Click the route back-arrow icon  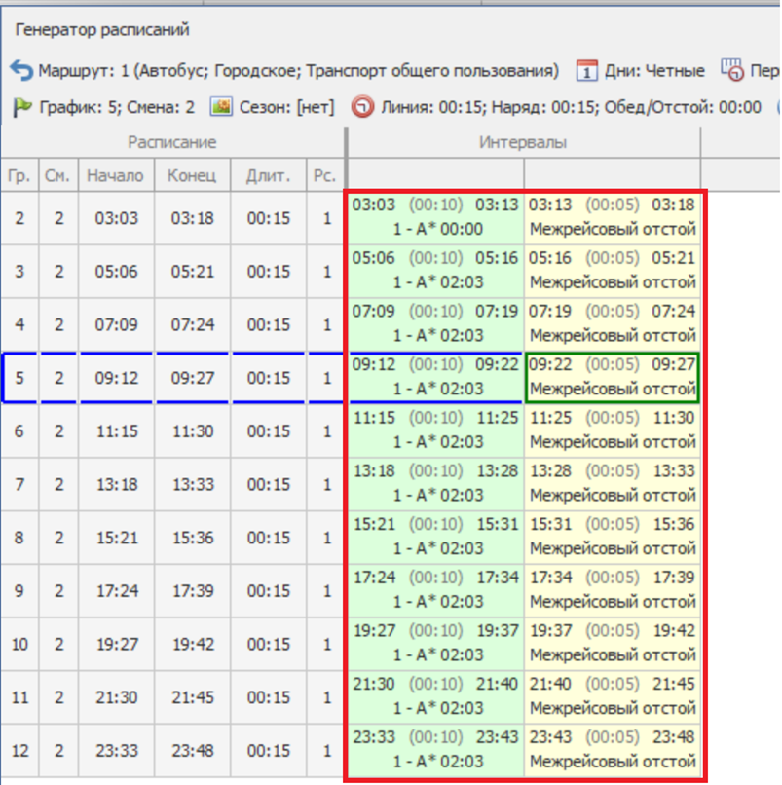pos(21,70)
